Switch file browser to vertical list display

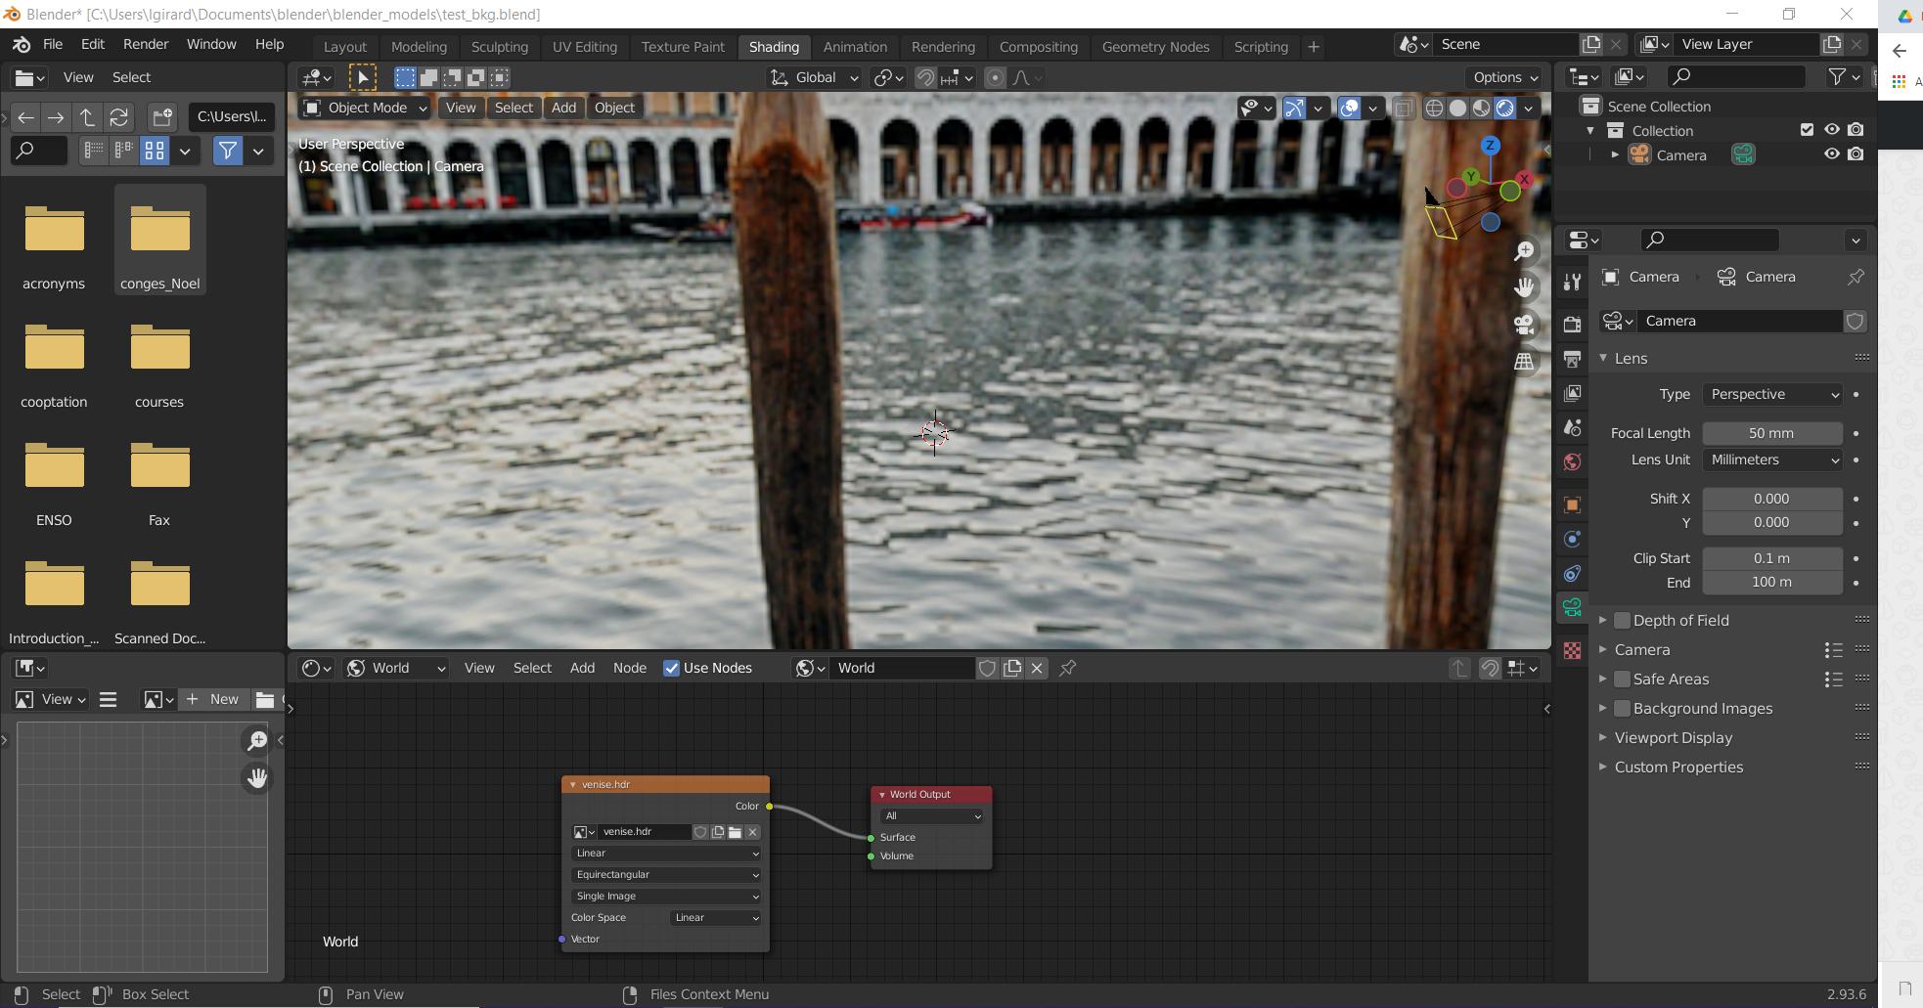[94, 151]
